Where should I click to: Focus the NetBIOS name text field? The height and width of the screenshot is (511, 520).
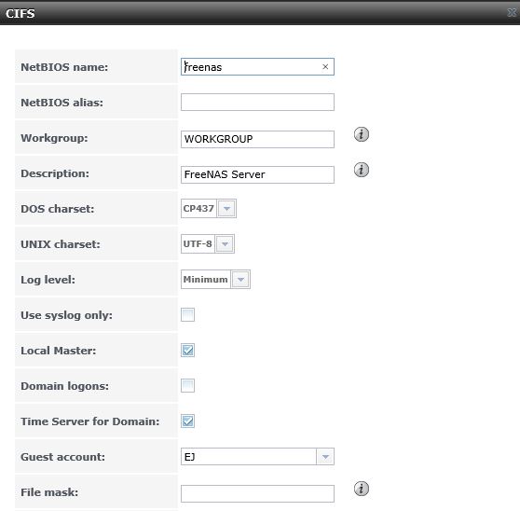click(257, 67)
